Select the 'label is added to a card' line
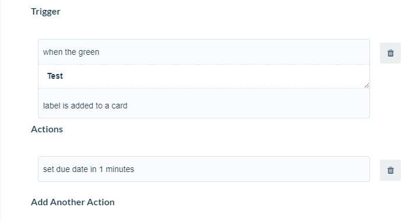This screenshot has height=221, width=409. click(x=85, y=106)
